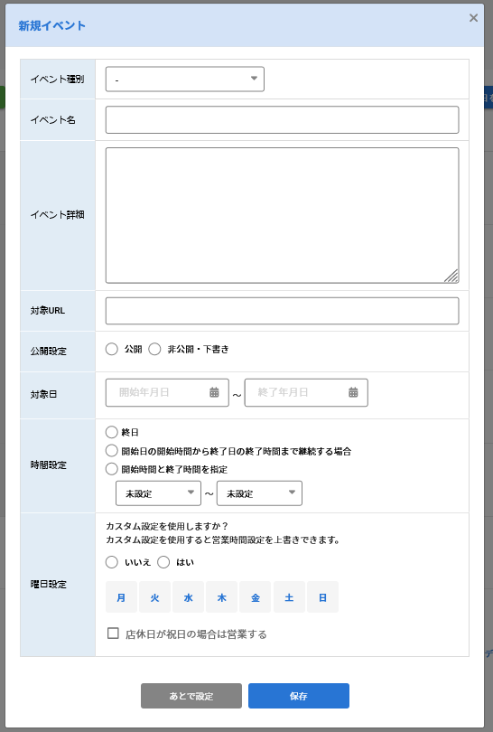Image resolution: width=493 pixels, height=732 pixels.
Task: Toggle Saturday (土) day button
Action: pos(289,597)
